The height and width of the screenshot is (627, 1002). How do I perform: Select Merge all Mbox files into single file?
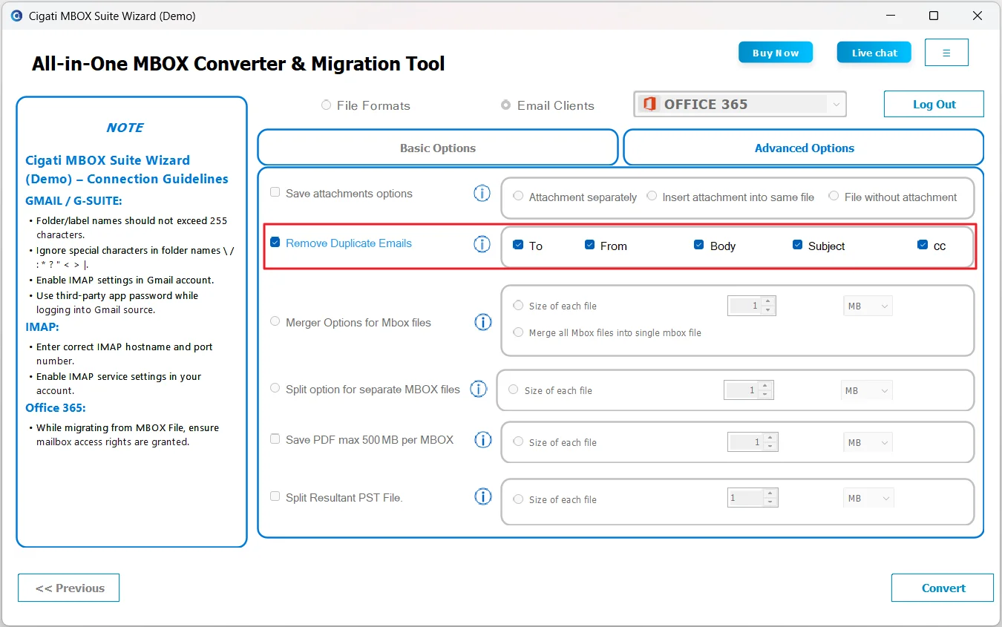point(518,332)
